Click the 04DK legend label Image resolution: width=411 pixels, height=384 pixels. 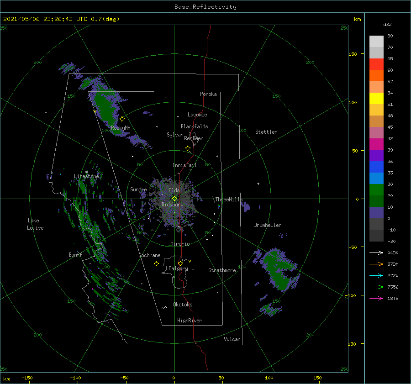[x=393, y=253]
